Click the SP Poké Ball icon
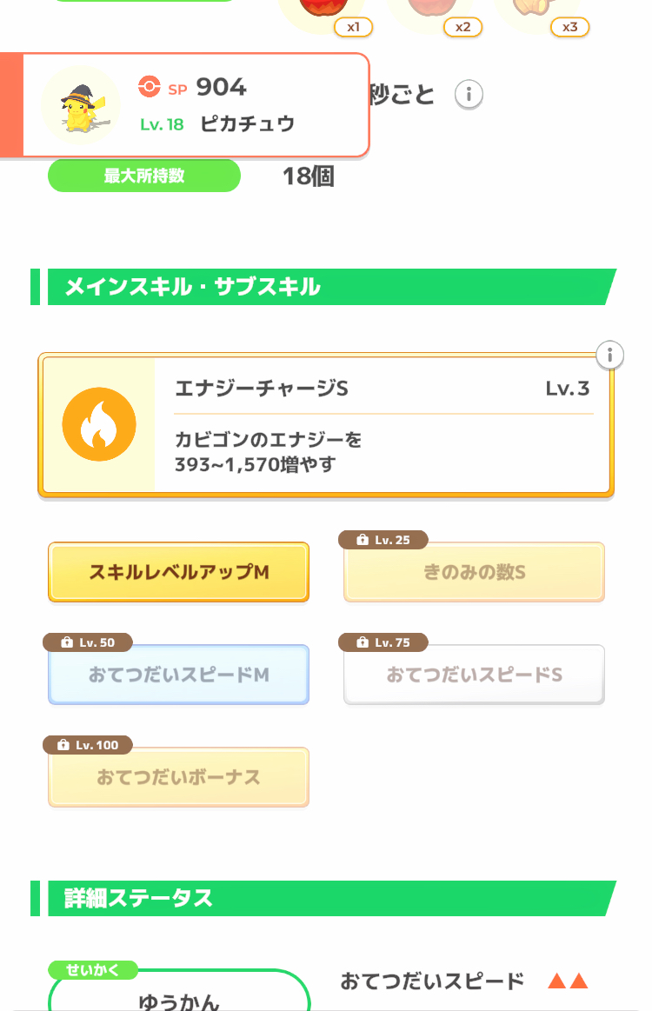This screenshot has height=1011, width=652. [150, 87]
